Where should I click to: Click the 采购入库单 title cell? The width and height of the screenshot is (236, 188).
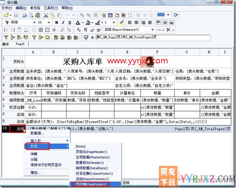[83, 61]
